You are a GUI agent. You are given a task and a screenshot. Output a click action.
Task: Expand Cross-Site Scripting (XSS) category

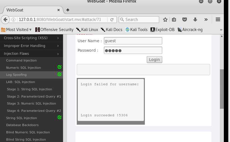31,38
